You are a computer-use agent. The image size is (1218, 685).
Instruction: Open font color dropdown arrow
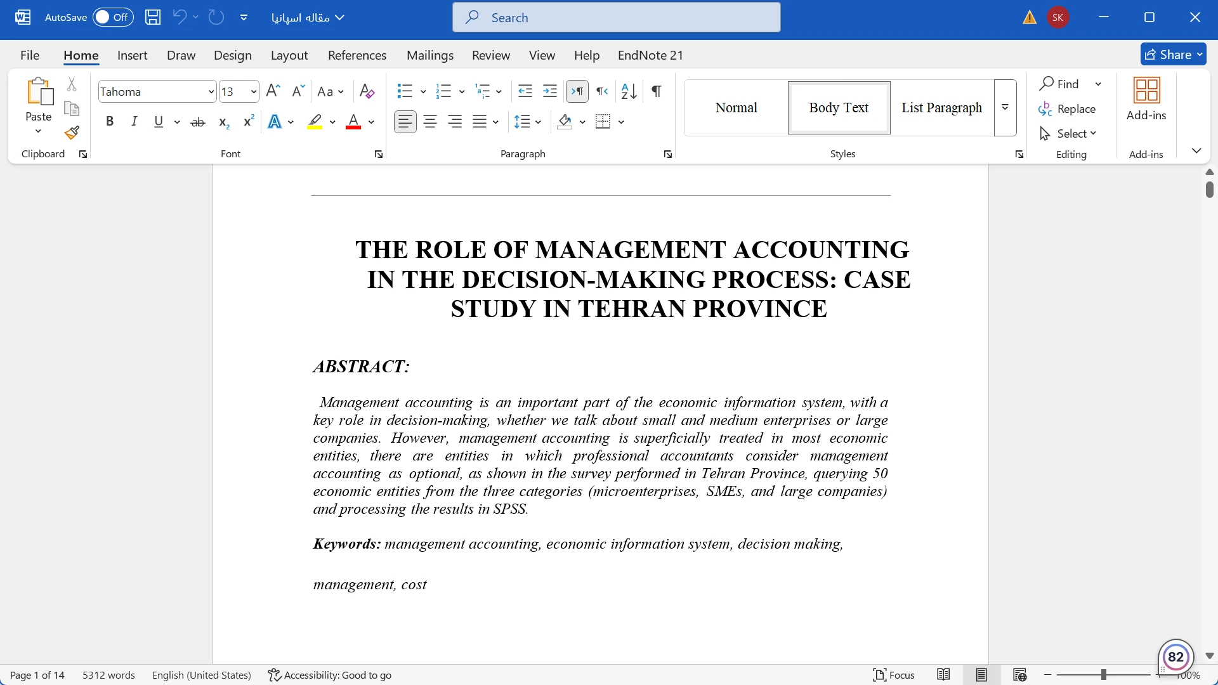pos(372,122)
